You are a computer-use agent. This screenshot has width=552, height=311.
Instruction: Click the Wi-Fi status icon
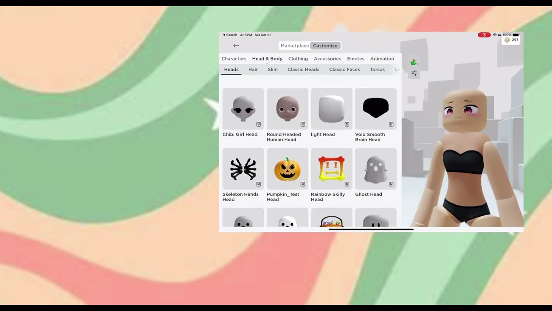coord(495,35)
